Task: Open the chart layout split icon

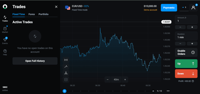Action: pyautogui.click(x=66, y=80)
